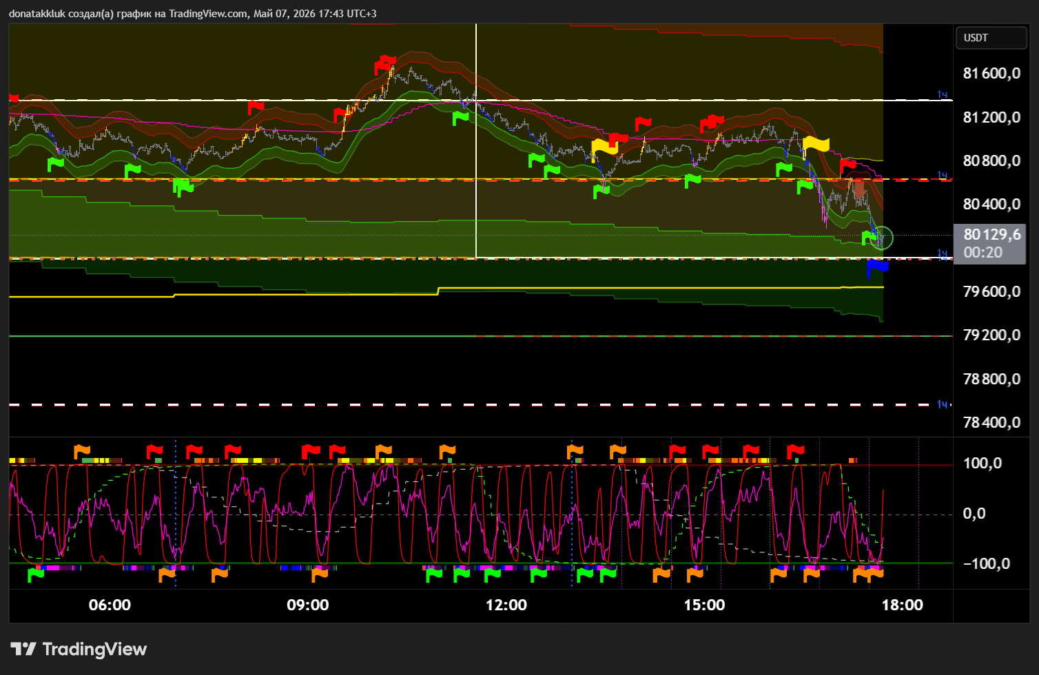Open the donatakkluk TradingView.com header link
This screenshot has width=1039, height=675.
point(192,13)
